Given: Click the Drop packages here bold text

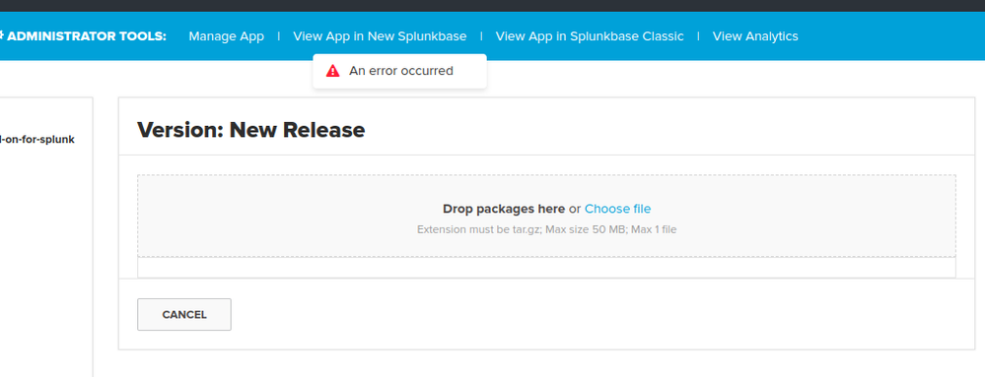Looking at the screenshot, I should (504, 209).
